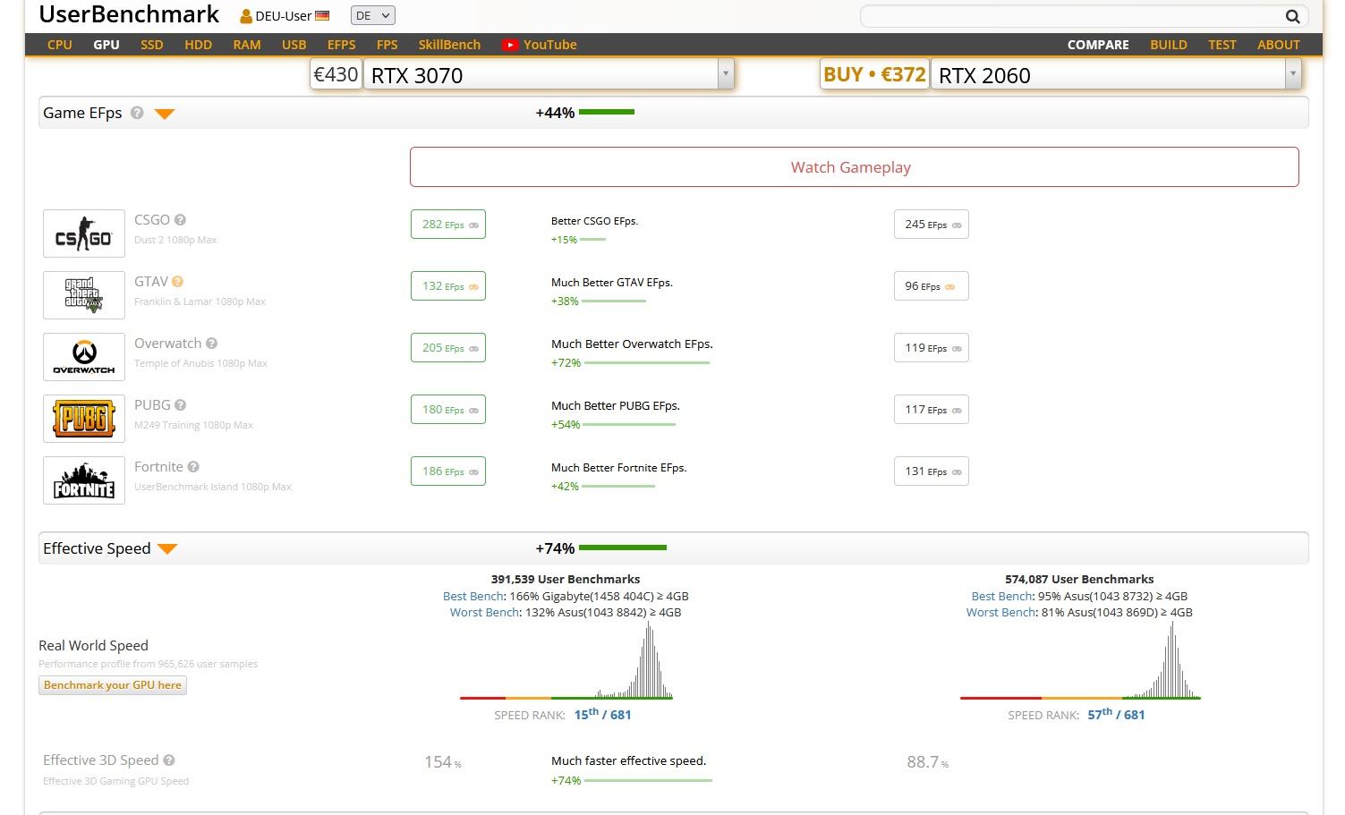Click the RTX 2060 benchmark distribution histogram
Viewport: 1345px width, 815px height.
click(x=1080, y=660)
